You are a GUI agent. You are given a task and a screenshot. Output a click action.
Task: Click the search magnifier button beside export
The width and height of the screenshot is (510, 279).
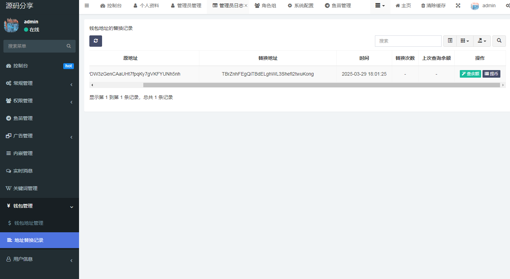pos(499,41)
